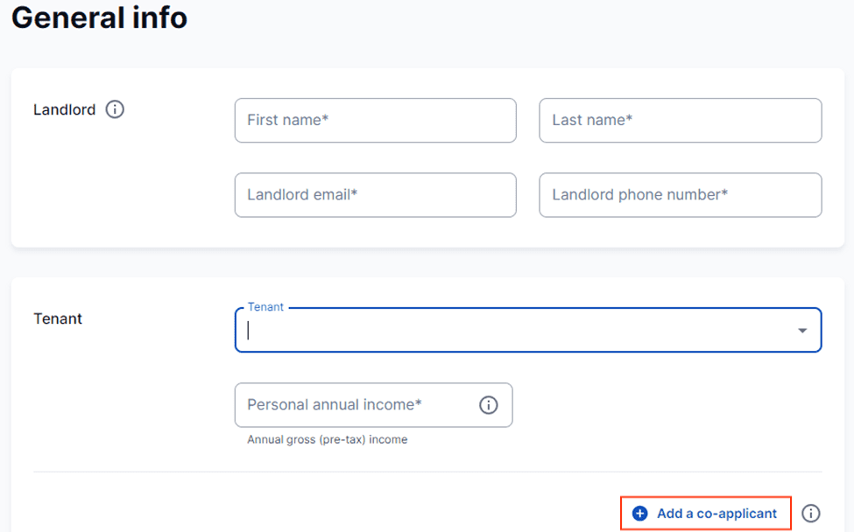Click the info icon in annual income field

click(489, 405)
